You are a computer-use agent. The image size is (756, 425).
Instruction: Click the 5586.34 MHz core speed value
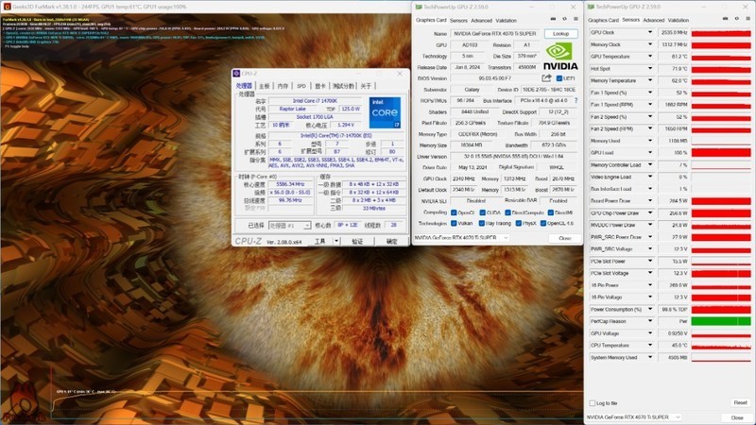pos(290,184)
